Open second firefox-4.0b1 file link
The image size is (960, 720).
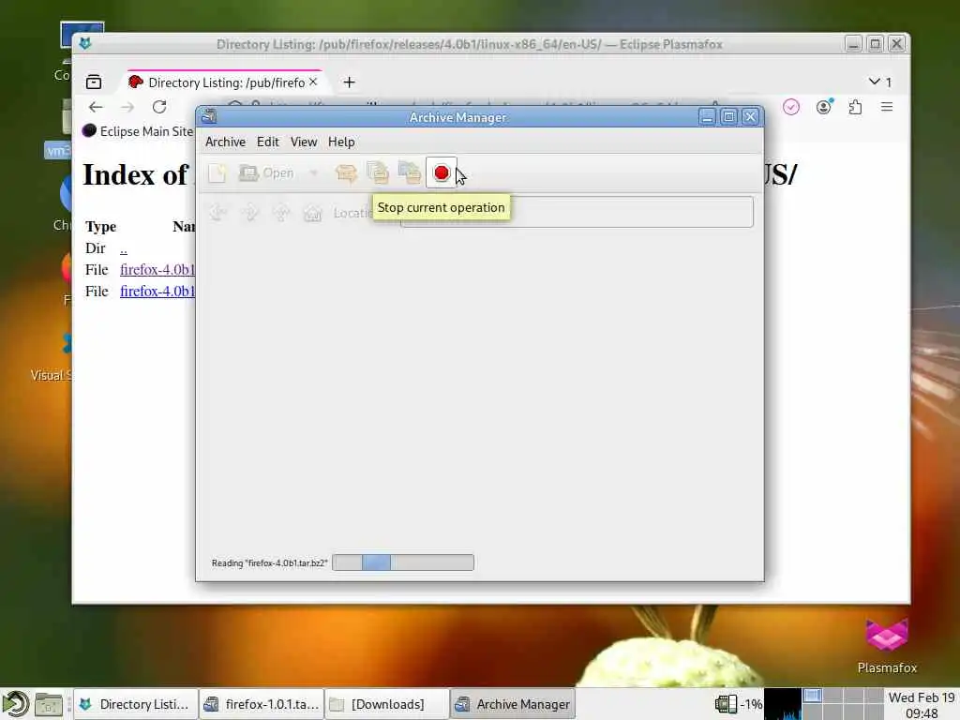[157, 291]
